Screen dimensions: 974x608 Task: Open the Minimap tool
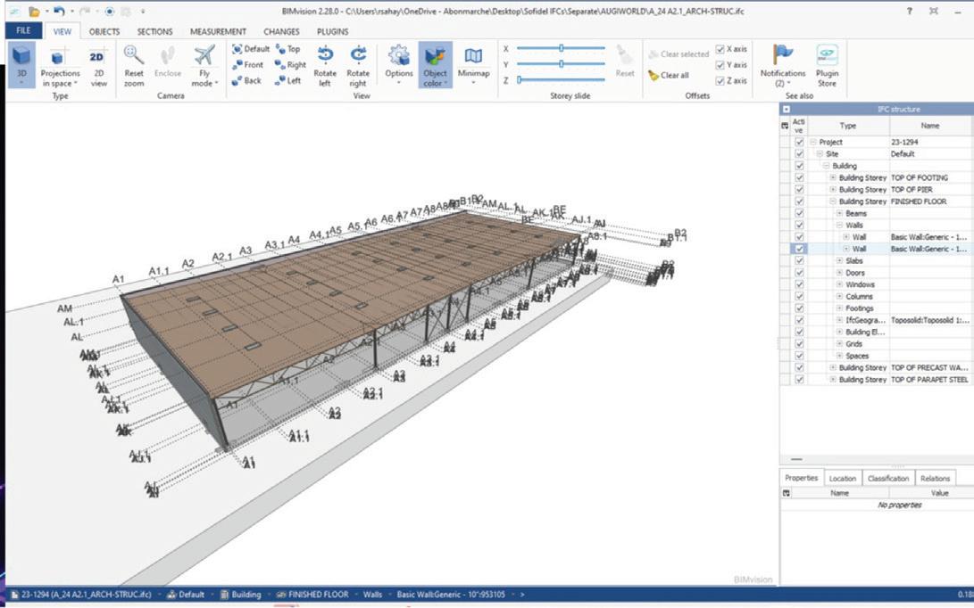[x=473, y=57]
